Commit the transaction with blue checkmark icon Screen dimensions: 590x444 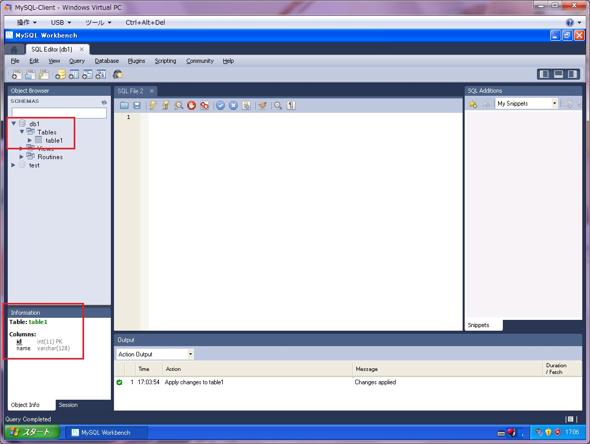tap(221, 106)
